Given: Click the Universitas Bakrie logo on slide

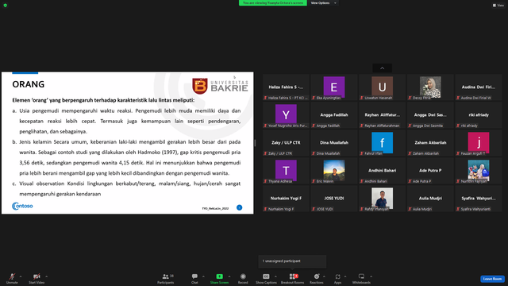Looking at the screenshot, I should coord(220,87).
